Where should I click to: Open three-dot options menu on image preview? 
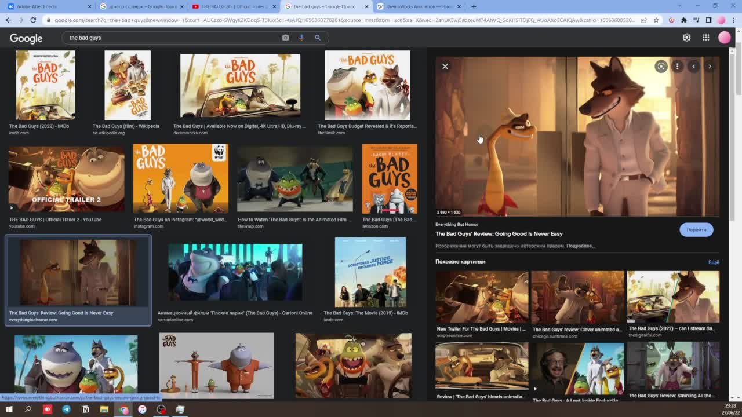tap(677, 67)
